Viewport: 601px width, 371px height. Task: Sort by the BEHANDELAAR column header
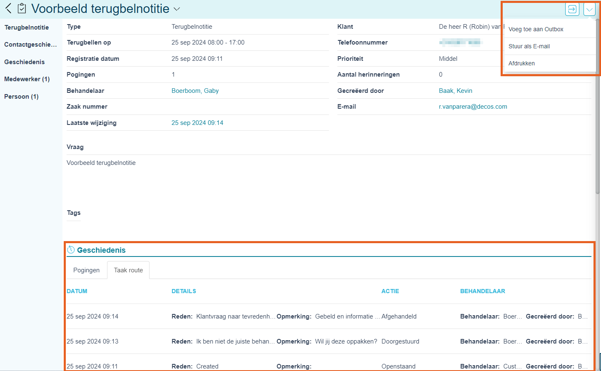[482, 291]
